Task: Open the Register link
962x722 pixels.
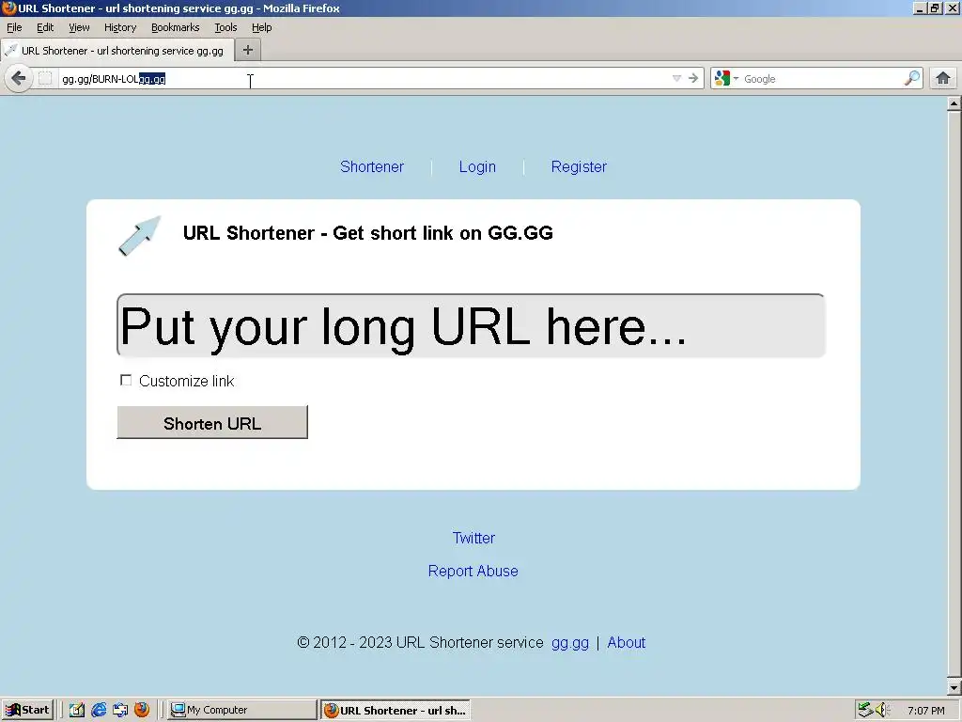Action: tap(579, 166)
